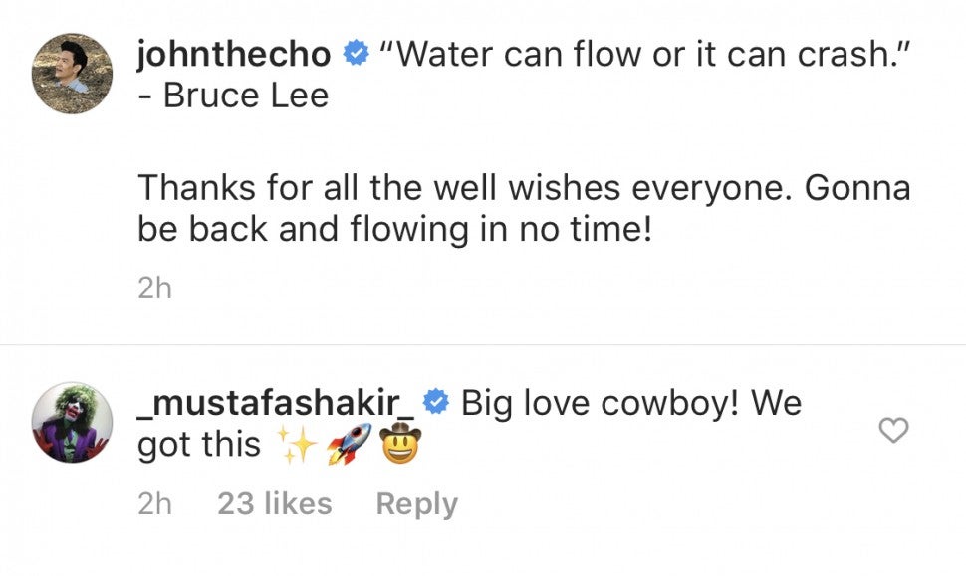The height and width of the screenshot is (576, 966).
Task: Click the verified badge beside johnthecho
Action: [x=356, y=55]
